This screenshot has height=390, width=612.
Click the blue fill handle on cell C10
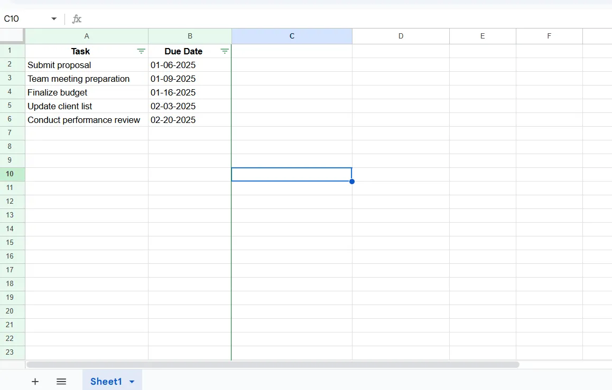(352, 182)
